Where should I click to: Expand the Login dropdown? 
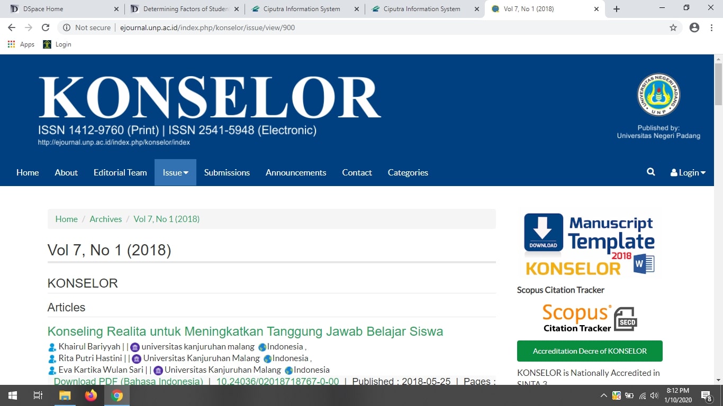coord(688,172)
